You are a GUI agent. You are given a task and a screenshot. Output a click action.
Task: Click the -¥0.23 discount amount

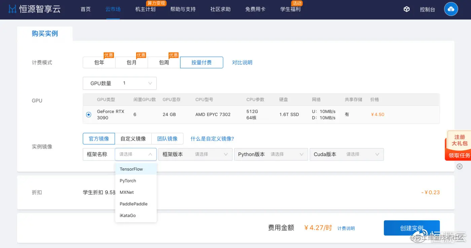pyautogui.click(x=431, y=192)
